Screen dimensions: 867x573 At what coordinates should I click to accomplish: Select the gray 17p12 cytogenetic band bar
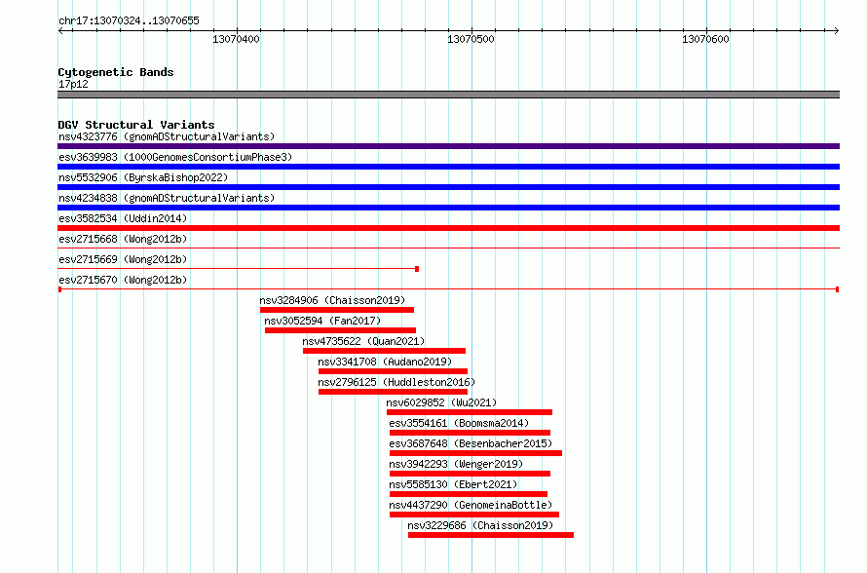click(448, 95)
